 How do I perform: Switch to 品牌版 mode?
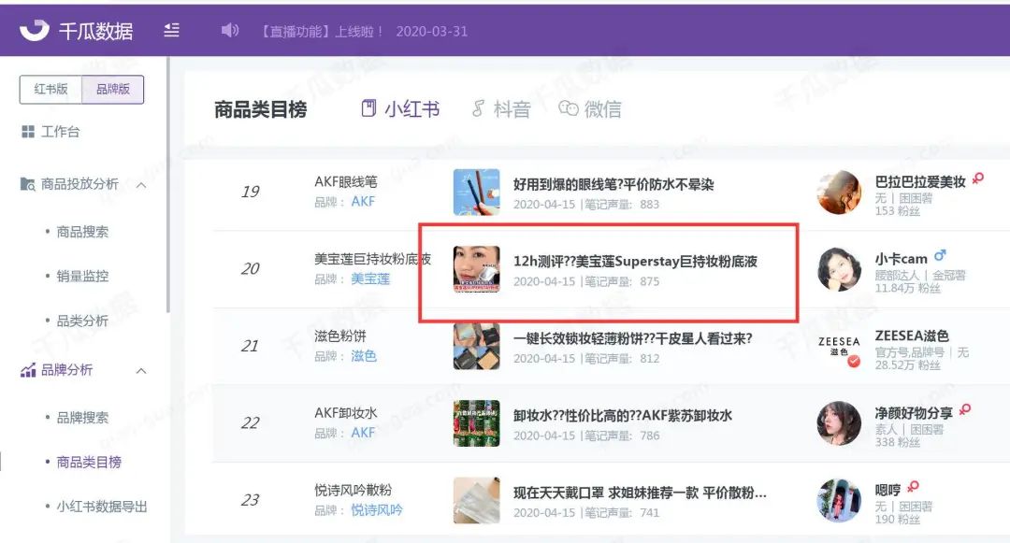point(113,90)
